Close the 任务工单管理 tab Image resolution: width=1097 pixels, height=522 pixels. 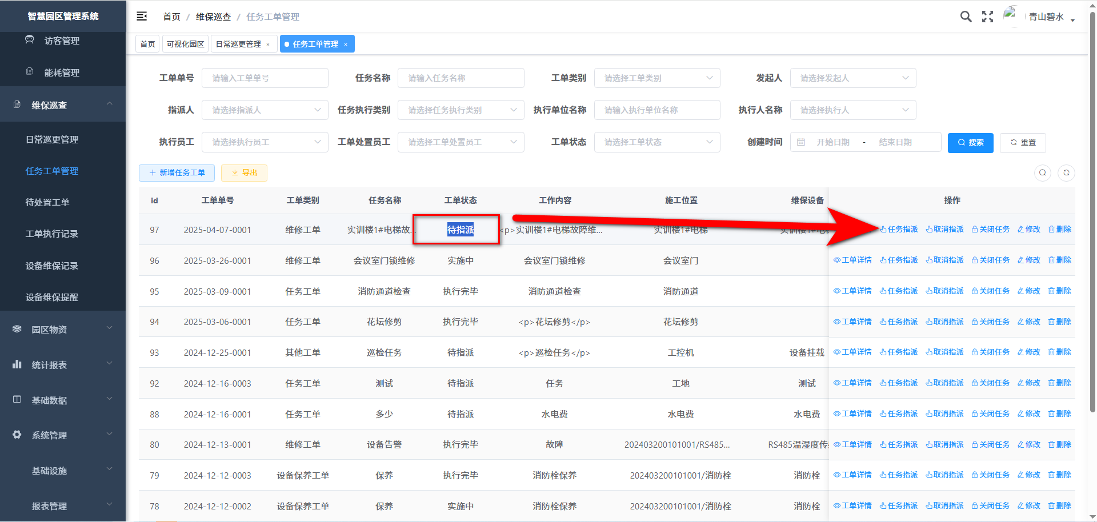click(346, 45)
